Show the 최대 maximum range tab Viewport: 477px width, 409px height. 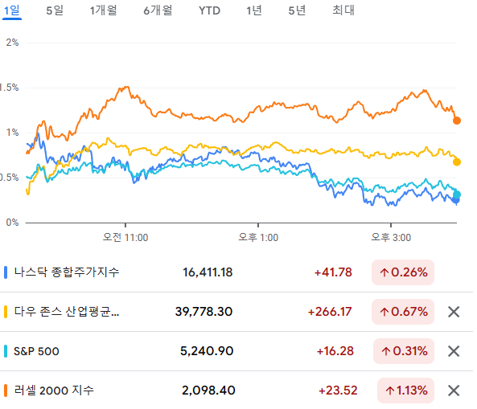[343, 10]
